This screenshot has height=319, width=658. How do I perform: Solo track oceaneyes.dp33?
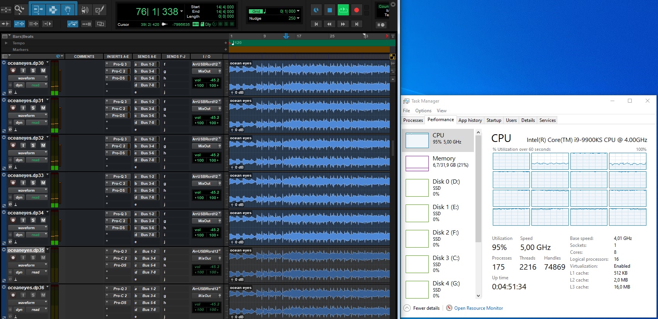[33, 183]
